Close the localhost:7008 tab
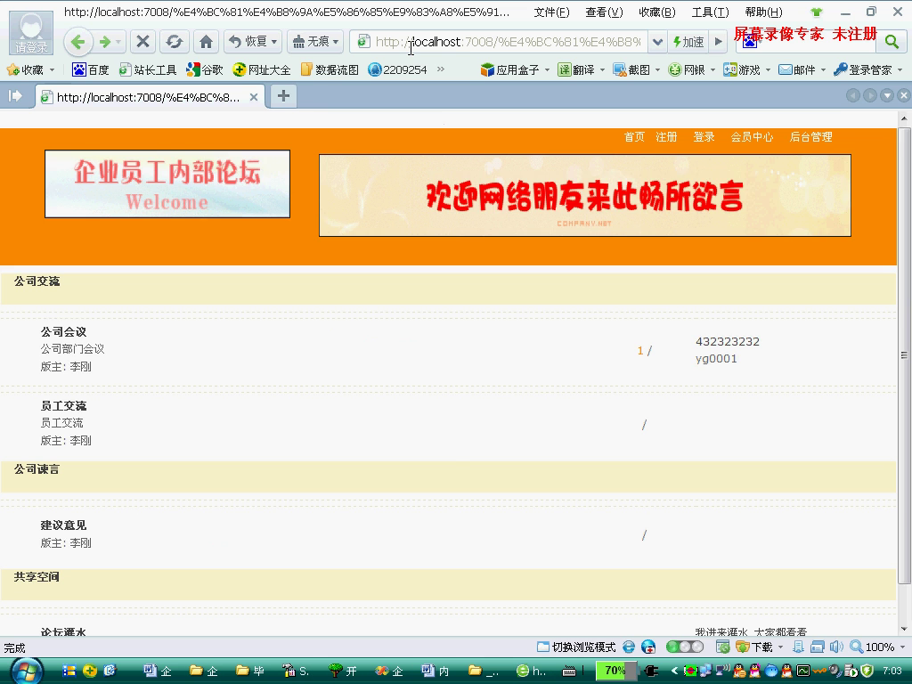The height and width of the screenshot is (684, 912). tap(254, 97)
